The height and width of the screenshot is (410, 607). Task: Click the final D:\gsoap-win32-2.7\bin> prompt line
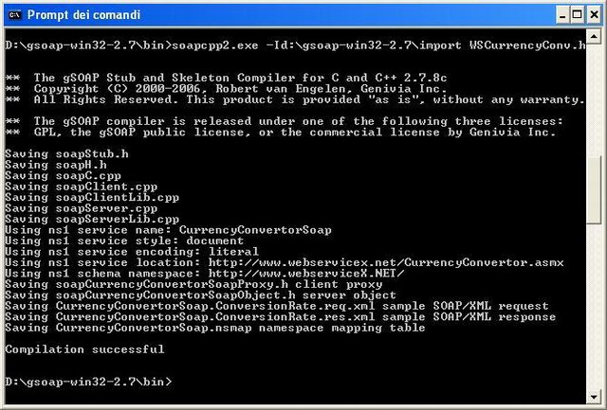point(88,382)
